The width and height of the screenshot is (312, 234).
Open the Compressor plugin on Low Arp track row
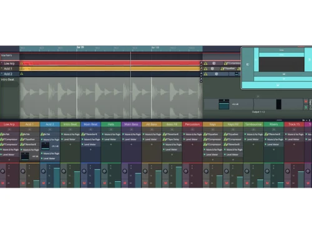click(232, 63)
